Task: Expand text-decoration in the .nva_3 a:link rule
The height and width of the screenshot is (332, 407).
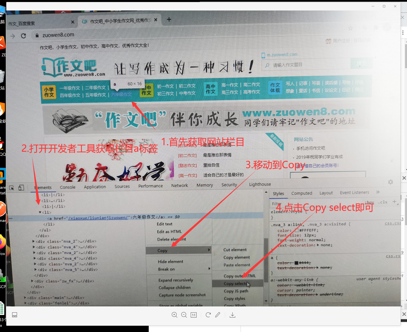Action: click(x=318, y=245)
